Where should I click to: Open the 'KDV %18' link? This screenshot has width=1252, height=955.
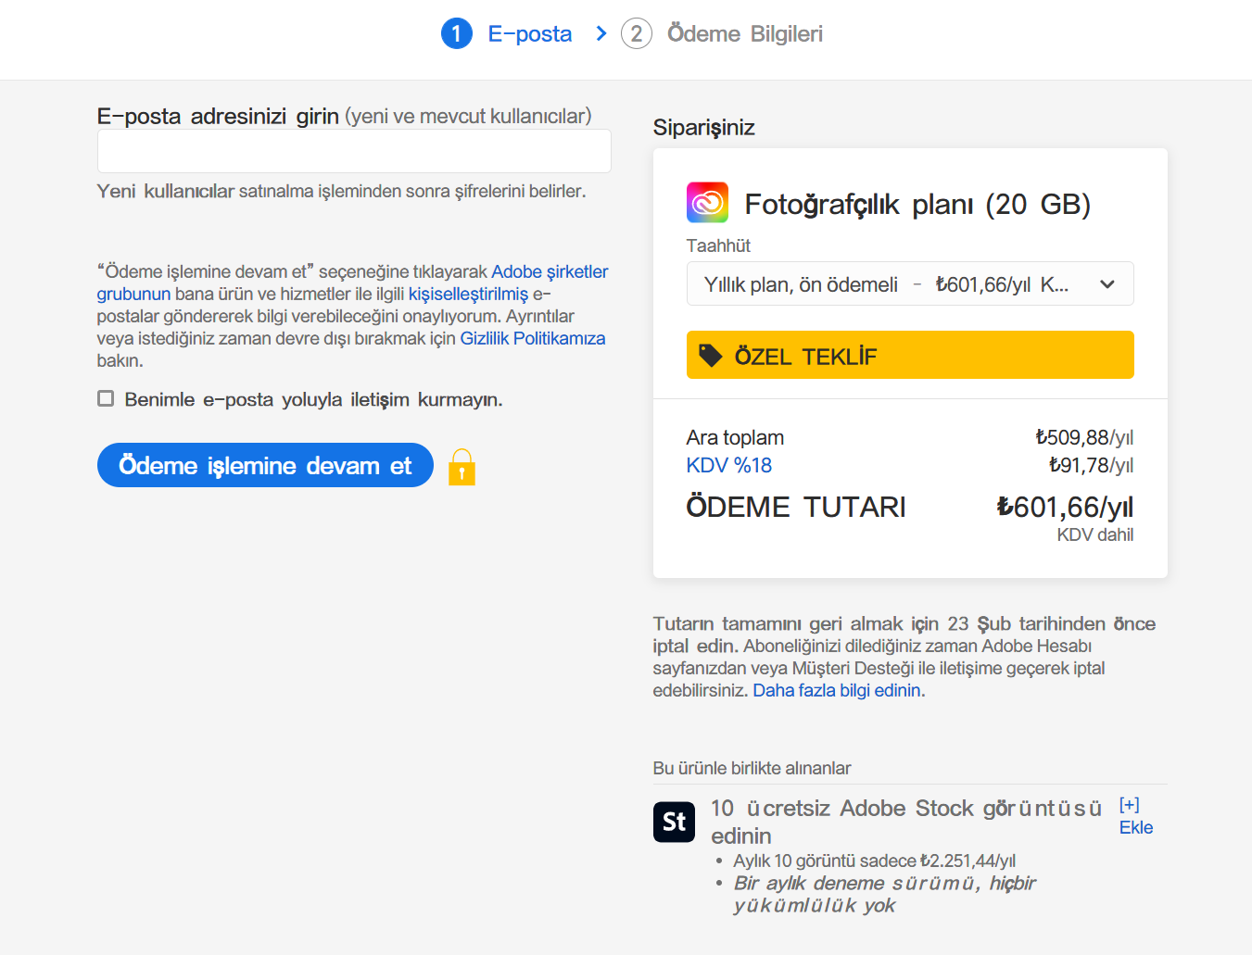point(729,465)
